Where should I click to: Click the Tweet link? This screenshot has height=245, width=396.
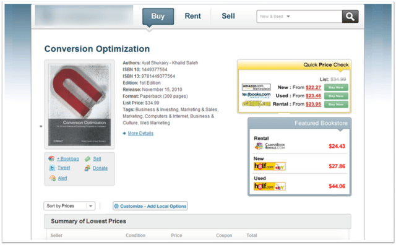[x=64, y=168]
